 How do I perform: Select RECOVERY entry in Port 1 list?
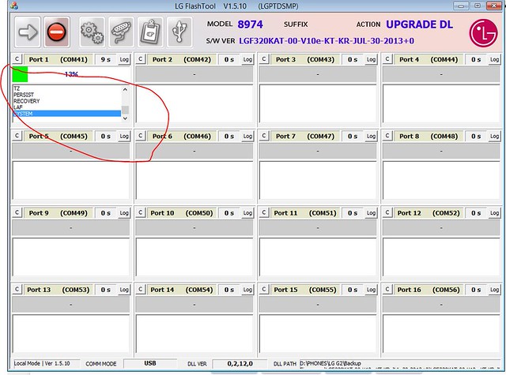coord(66,101)
